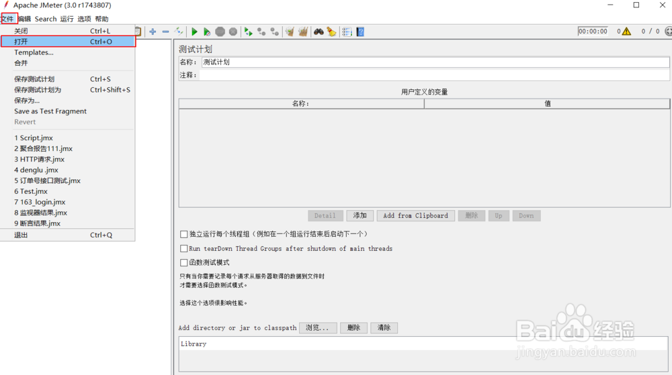Click the Library list header
This screenshot has width=672, height=375.
coord(423,343)
